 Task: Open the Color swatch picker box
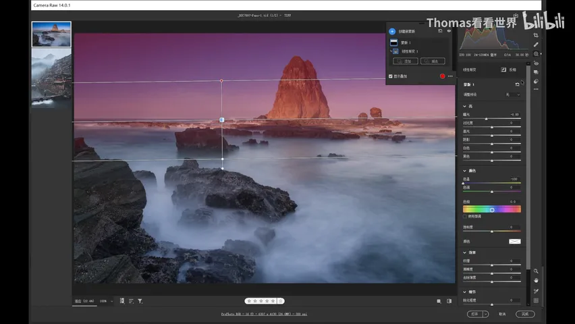[x=514, y=242]
